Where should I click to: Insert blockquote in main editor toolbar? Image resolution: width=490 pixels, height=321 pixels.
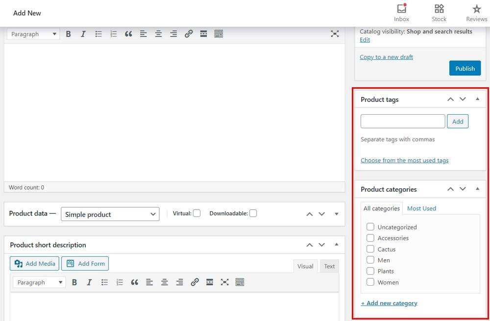(128, 34)
